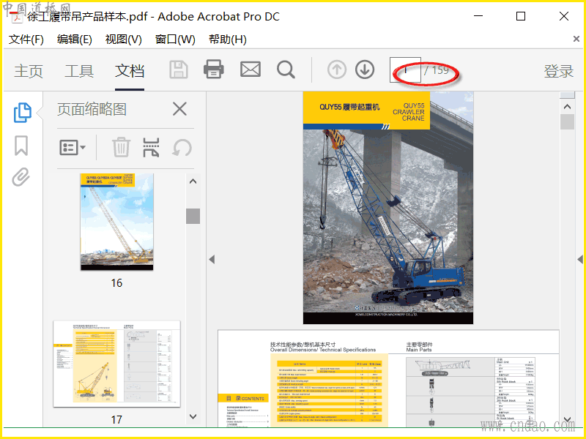
Task: Click the page 17 label
Action: [x=116, y=419]
